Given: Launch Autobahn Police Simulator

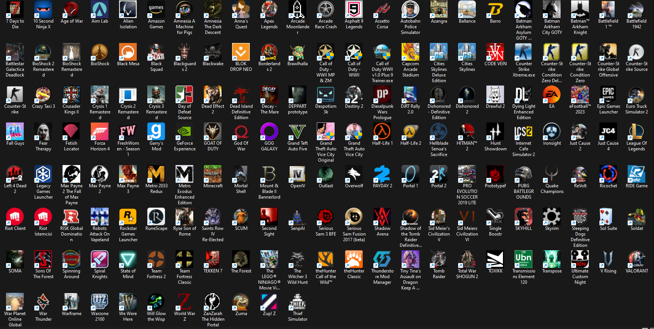Looking at the screenshot, I should pos(411,10).
